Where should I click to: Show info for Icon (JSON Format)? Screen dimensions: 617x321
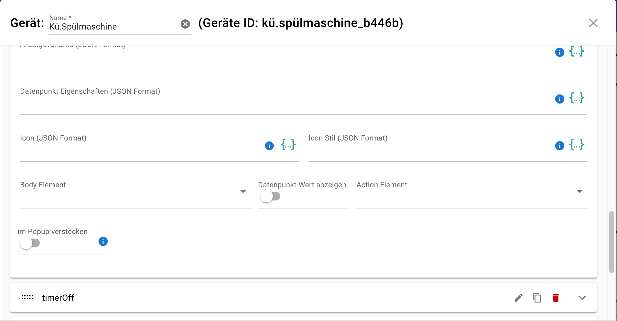[269, 146]
